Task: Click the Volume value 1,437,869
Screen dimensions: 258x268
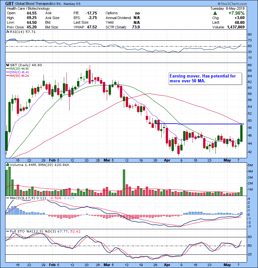Action: click(x=236, y=27)
